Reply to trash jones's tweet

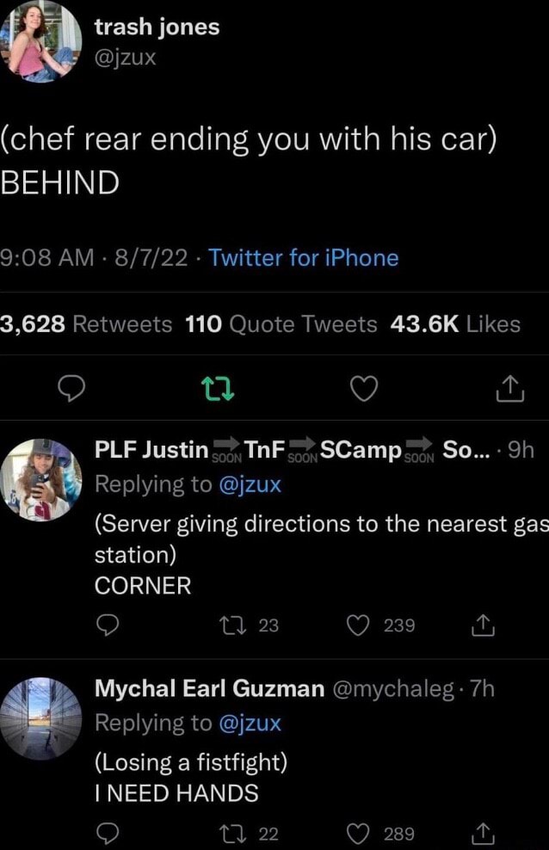(x=72, y=389)
